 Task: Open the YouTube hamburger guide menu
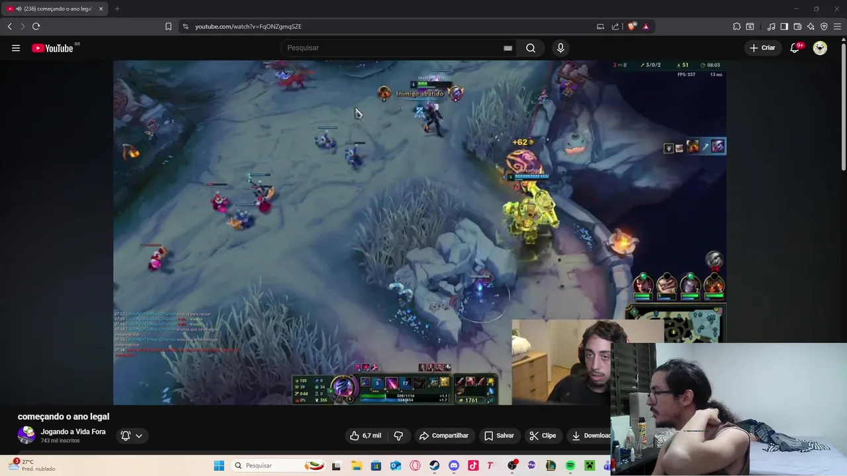pos(16,48)
